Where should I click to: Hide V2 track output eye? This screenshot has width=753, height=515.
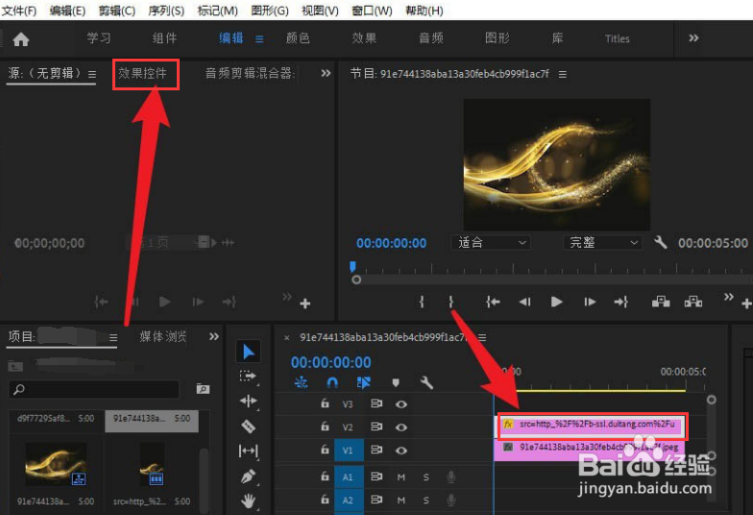coord(401,427)
